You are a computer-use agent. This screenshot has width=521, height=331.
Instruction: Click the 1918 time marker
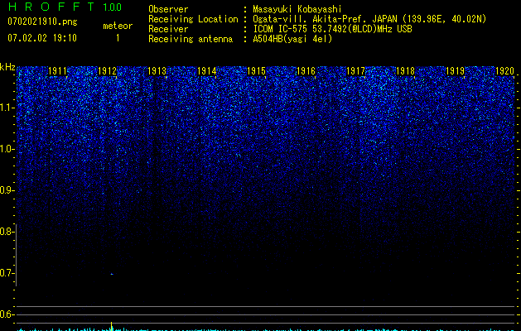coord(405,70)
